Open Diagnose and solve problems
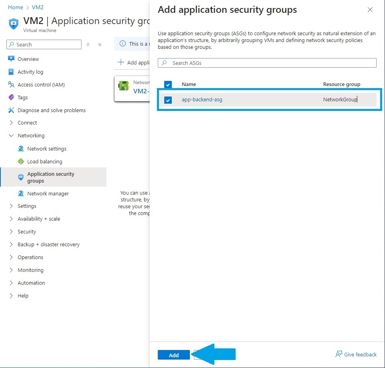385x368 pixels. tap(51, 110)
